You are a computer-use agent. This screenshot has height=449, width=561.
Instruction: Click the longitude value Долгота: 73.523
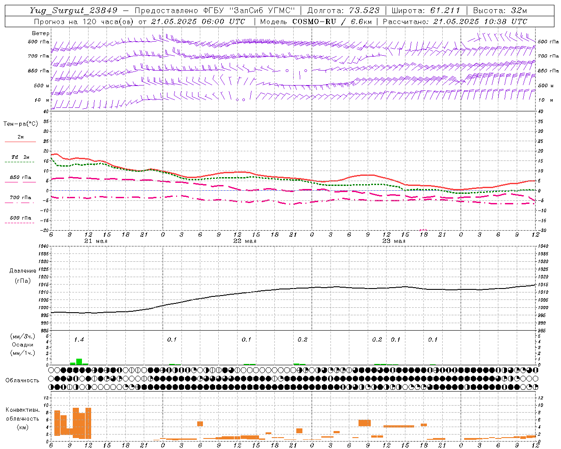coord(344,11)
